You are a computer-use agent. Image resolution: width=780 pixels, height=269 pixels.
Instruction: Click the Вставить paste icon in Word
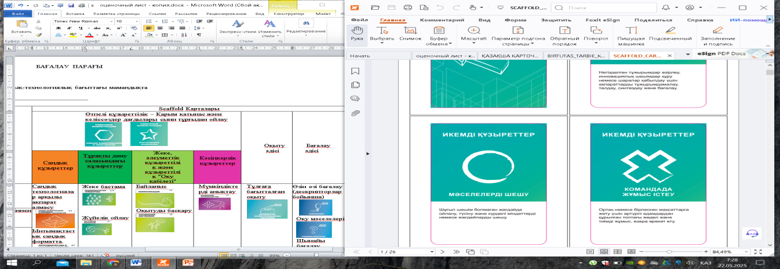click(x=21, y=26)
